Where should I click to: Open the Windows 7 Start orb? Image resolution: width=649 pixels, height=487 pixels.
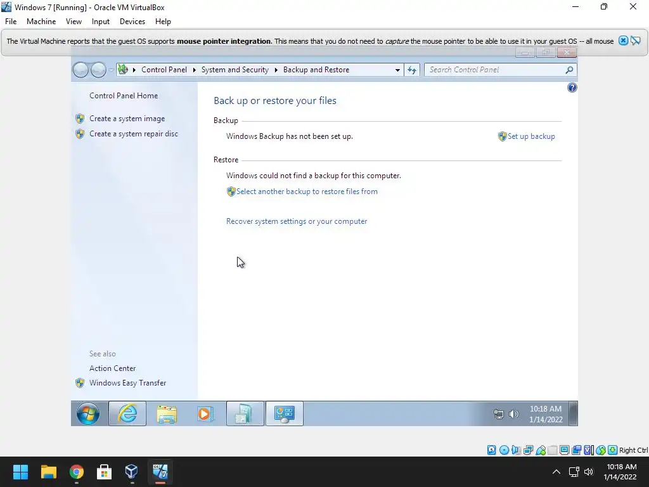tap(87, 413)
